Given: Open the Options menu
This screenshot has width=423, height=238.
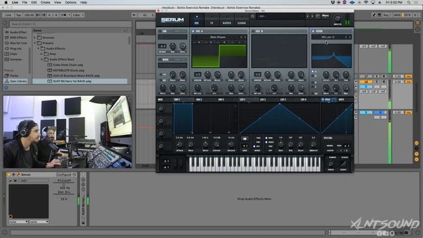Looking at the screenshot, I should click(x=71, y=3).
